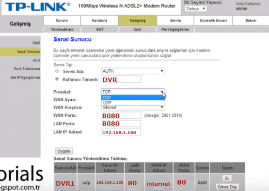Click the Sanal Sunucu page heading
Image resolution: width=269 pixels, height=191 pixels.
pyautogui.click(x=72, y=39)
